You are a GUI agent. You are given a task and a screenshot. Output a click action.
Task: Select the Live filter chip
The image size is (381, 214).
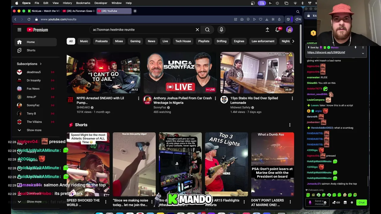(165, 41)
